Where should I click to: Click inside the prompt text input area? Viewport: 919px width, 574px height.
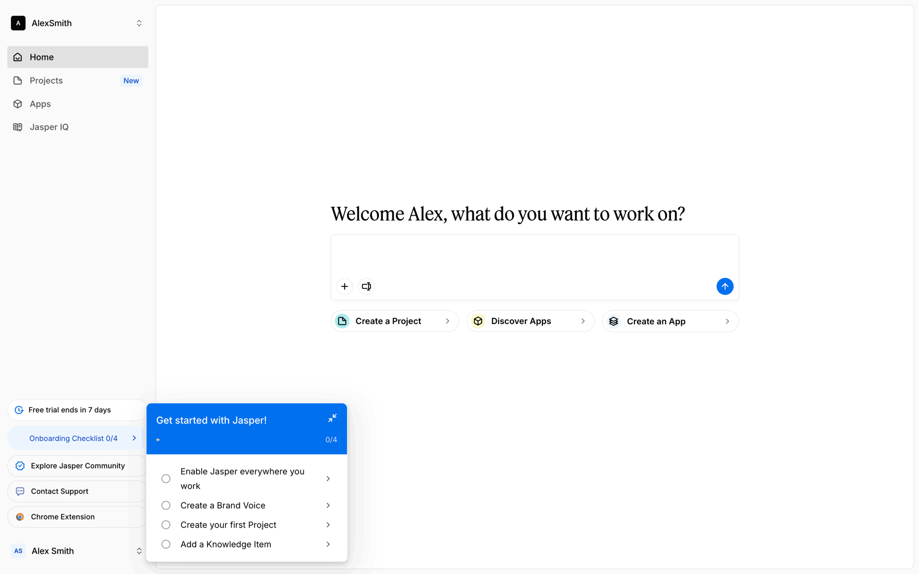pos(534,255)
